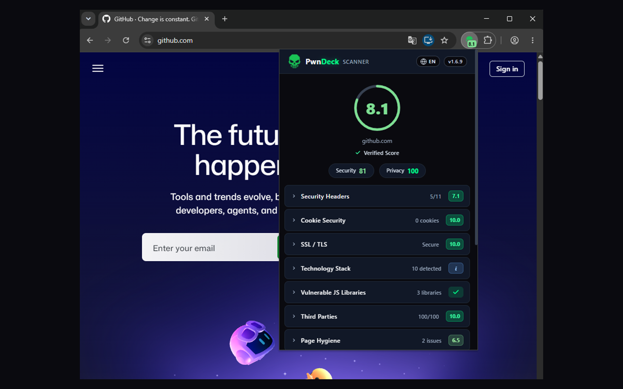The image size is (623, 389).
Task: Expand the Cookie Security section
Action: click(377, 220)
